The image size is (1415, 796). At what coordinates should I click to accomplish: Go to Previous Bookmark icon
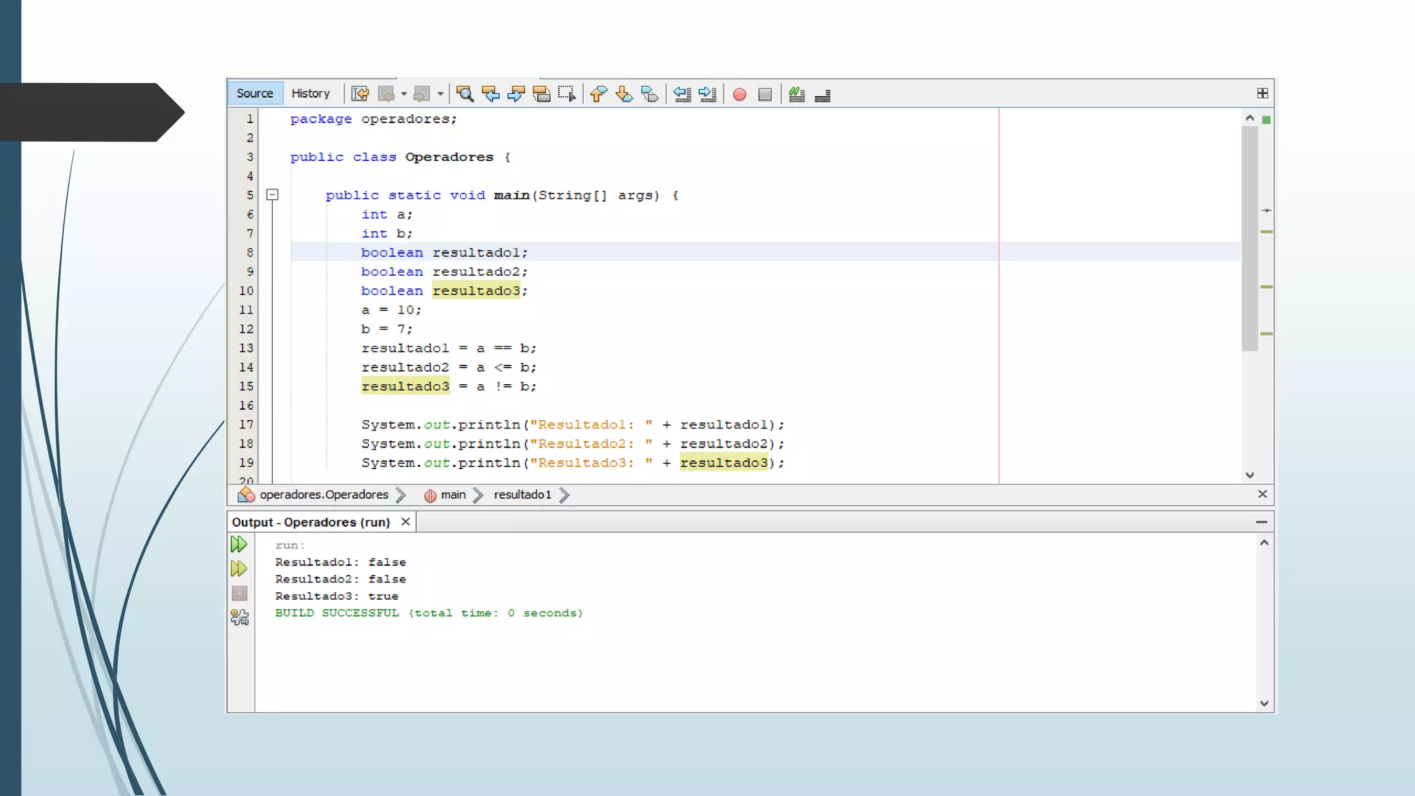pyautogui.click(x=598, y=94)
